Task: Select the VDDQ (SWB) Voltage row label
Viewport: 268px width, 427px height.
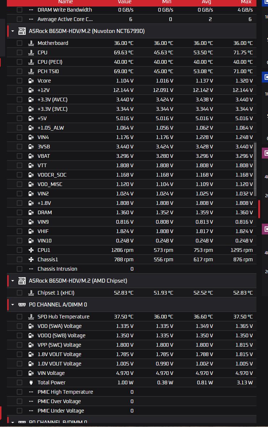Action: click(61, 335)
